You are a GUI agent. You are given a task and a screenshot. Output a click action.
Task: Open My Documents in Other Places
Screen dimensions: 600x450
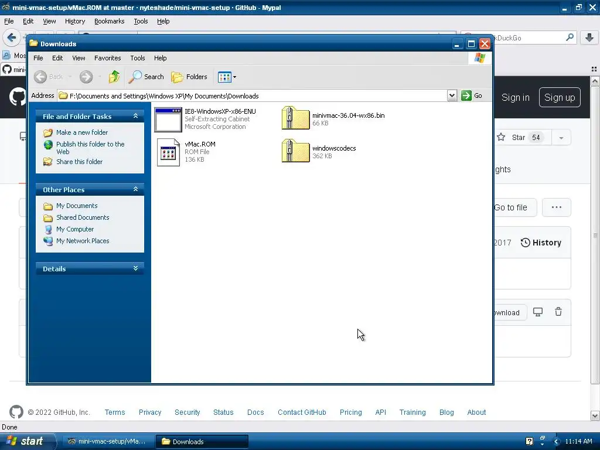[77, 206]
